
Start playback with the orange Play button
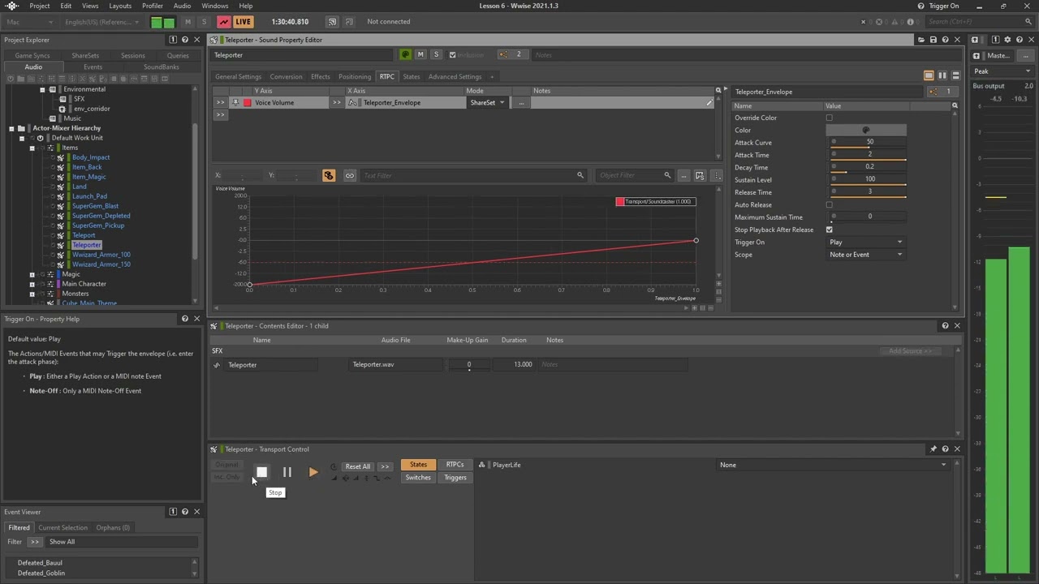pyautogui.click(x=313, y=472)
